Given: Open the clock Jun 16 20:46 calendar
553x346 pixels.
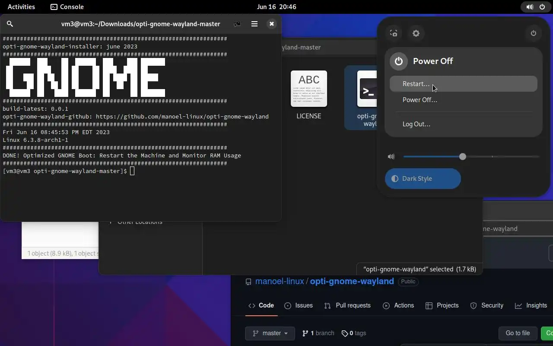Looking at the screenshot, I should point(276,6).
